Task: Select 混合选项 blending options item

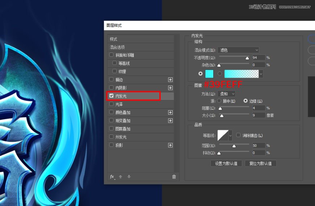Action: click(x=140, y=47)
